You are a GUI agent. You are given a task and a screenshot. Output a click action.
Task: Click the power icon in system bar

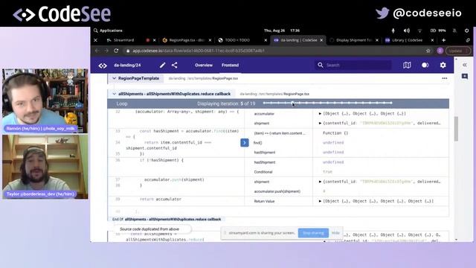[466, 31]
